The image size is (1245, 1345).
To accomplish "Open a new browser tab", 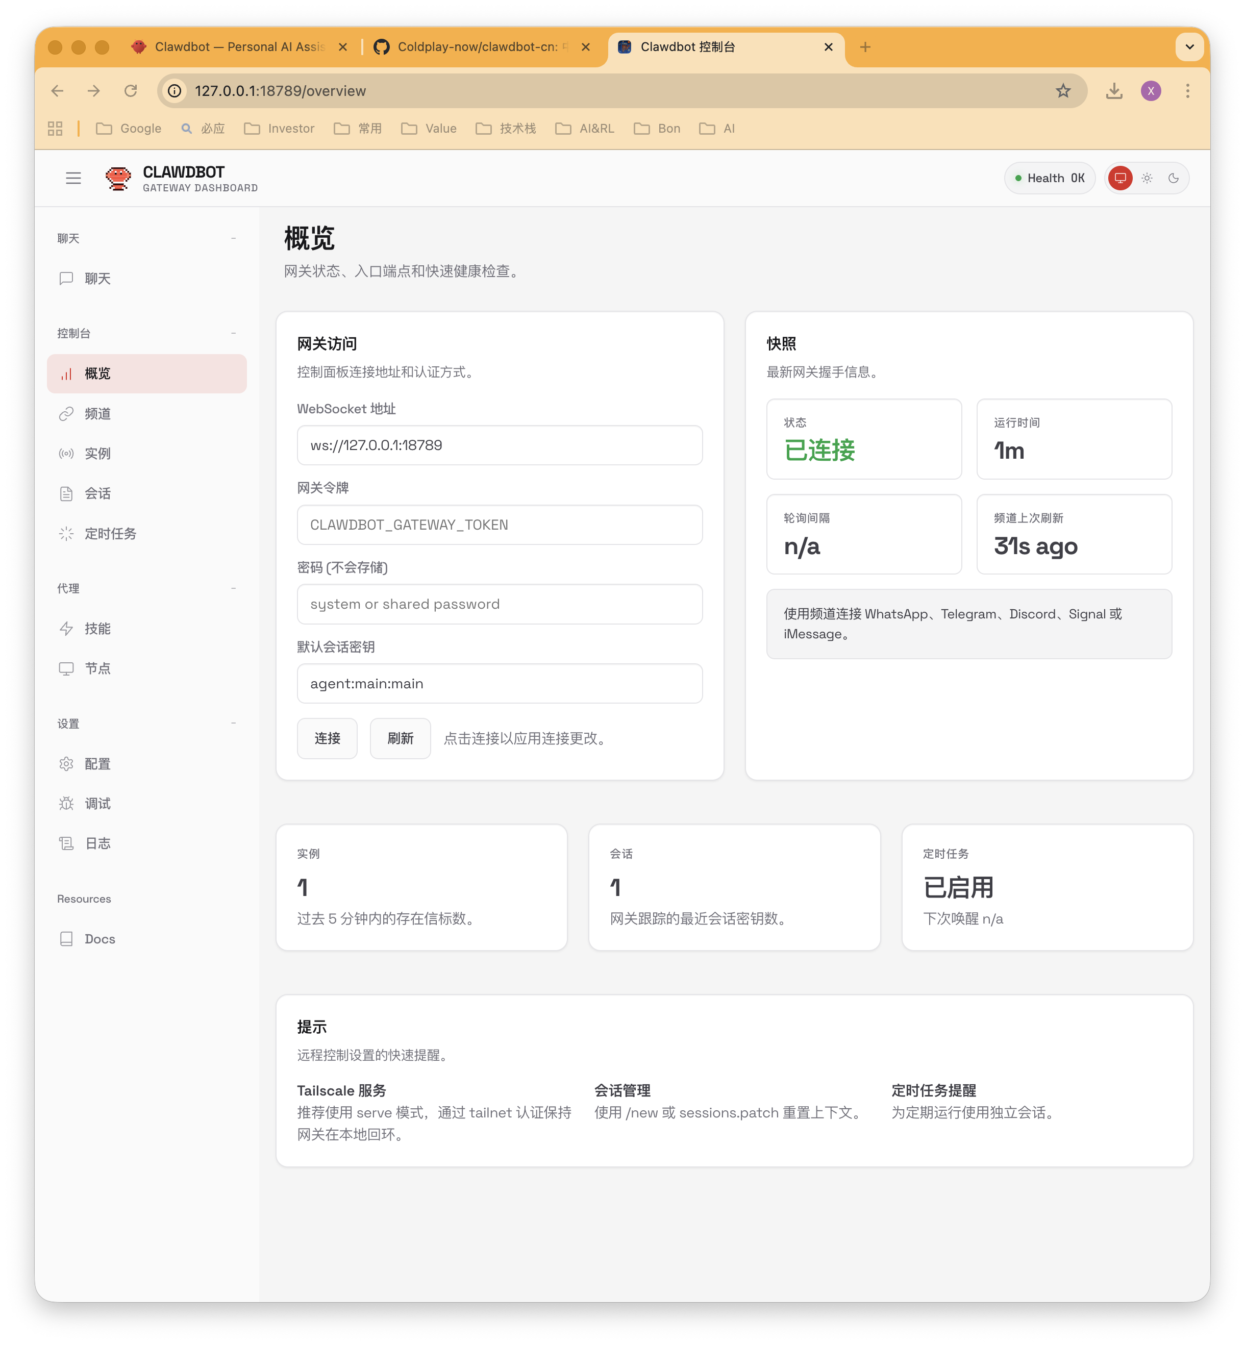I will [x=865, y=47].
